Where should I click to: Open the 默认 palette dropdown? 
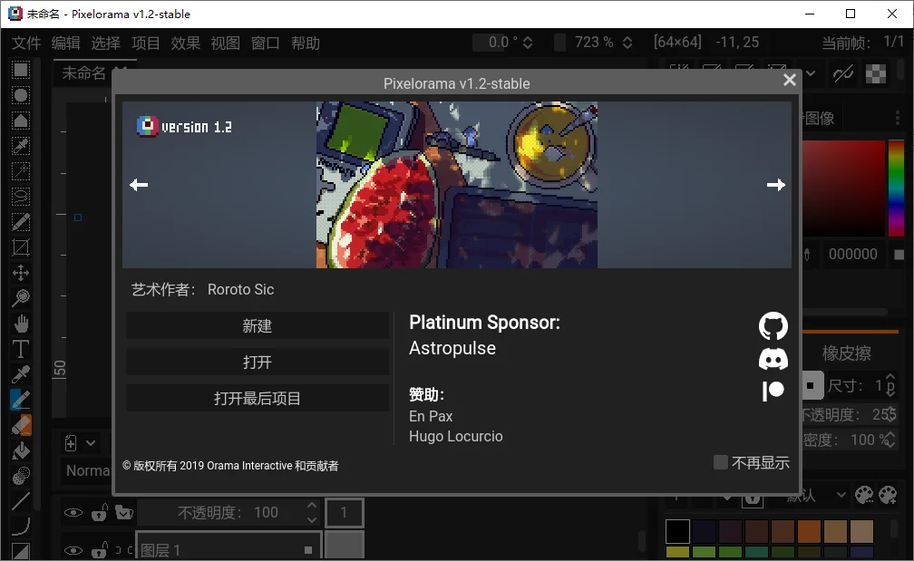(816, 496)
